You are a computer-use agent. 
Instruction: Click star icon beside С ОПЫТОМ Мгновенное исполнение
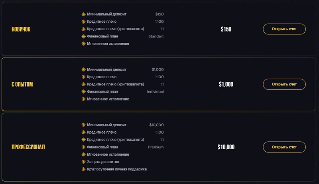pyautogui.click(x=84, y=99)
